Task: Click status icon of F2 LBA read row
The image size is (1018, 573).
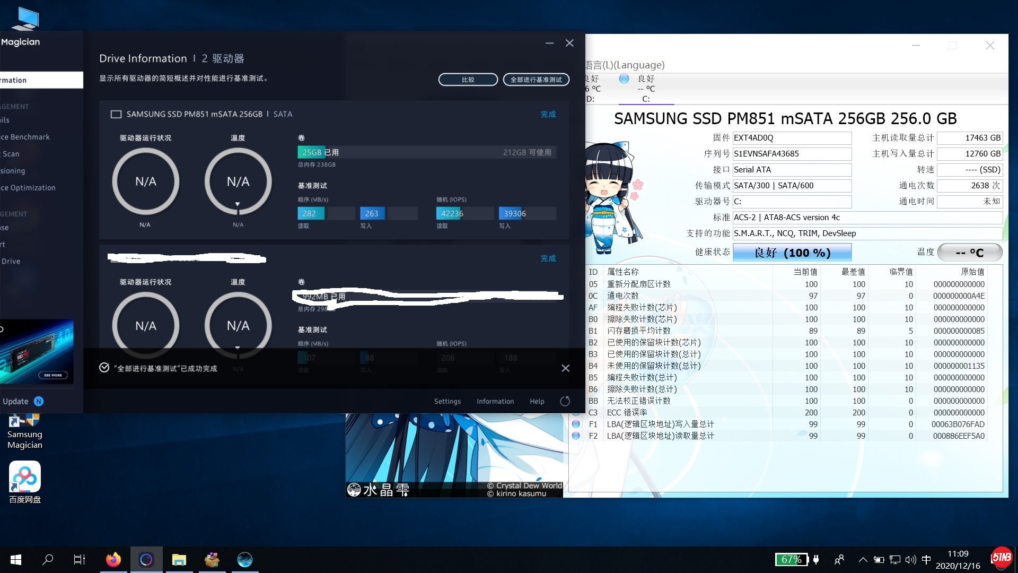Action: (x=576, y=436)
